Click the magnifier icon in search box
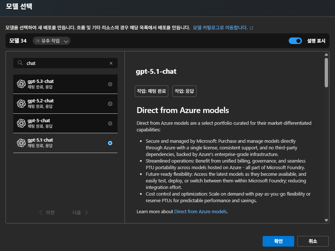Screen dimensions: 335x251 20,63
